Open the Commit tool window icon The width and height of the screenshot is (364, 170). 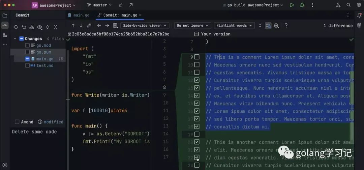click(x=5, y=25)
